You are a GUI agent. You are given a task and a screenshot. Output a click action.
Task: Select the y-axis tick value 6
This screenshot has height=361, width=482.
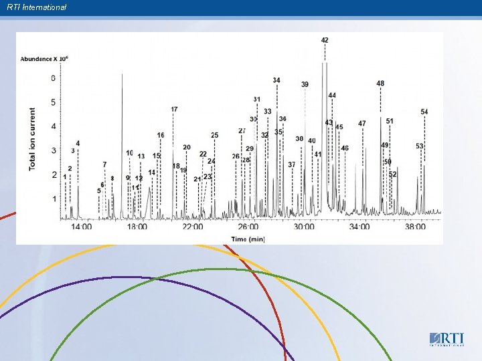pyautogui.click(x=54, y=78)
